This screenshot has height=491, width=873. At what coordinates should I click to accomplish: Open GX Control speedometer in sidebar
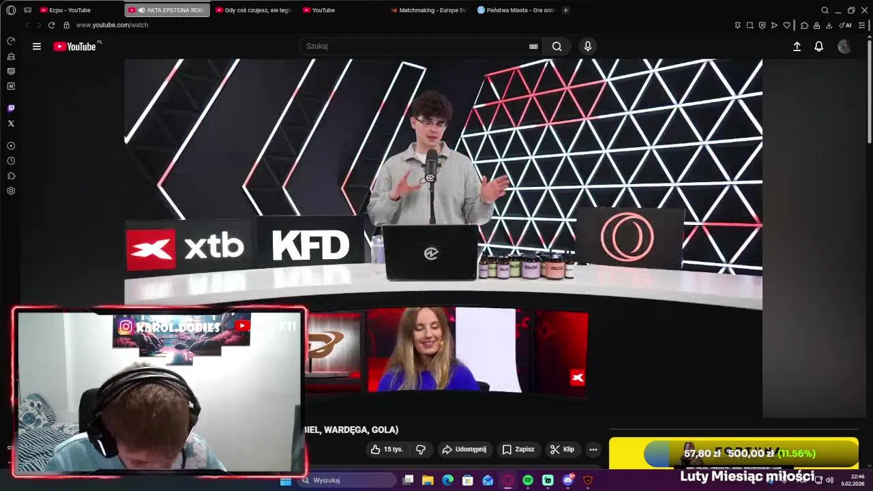coord(11,42)
